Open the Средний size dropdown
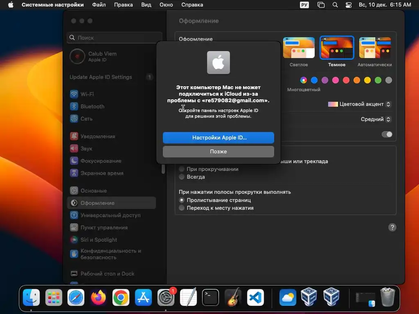This screenshot has height=314, width=419. (376, 119)
